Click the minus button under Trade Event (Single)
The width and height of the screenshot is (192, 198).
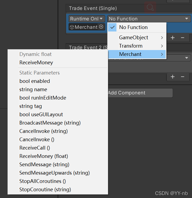tap(183, 38)
